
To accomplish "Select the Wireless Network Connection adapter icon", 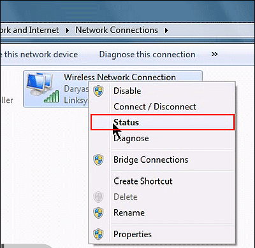I will click(x=40, y=85).
